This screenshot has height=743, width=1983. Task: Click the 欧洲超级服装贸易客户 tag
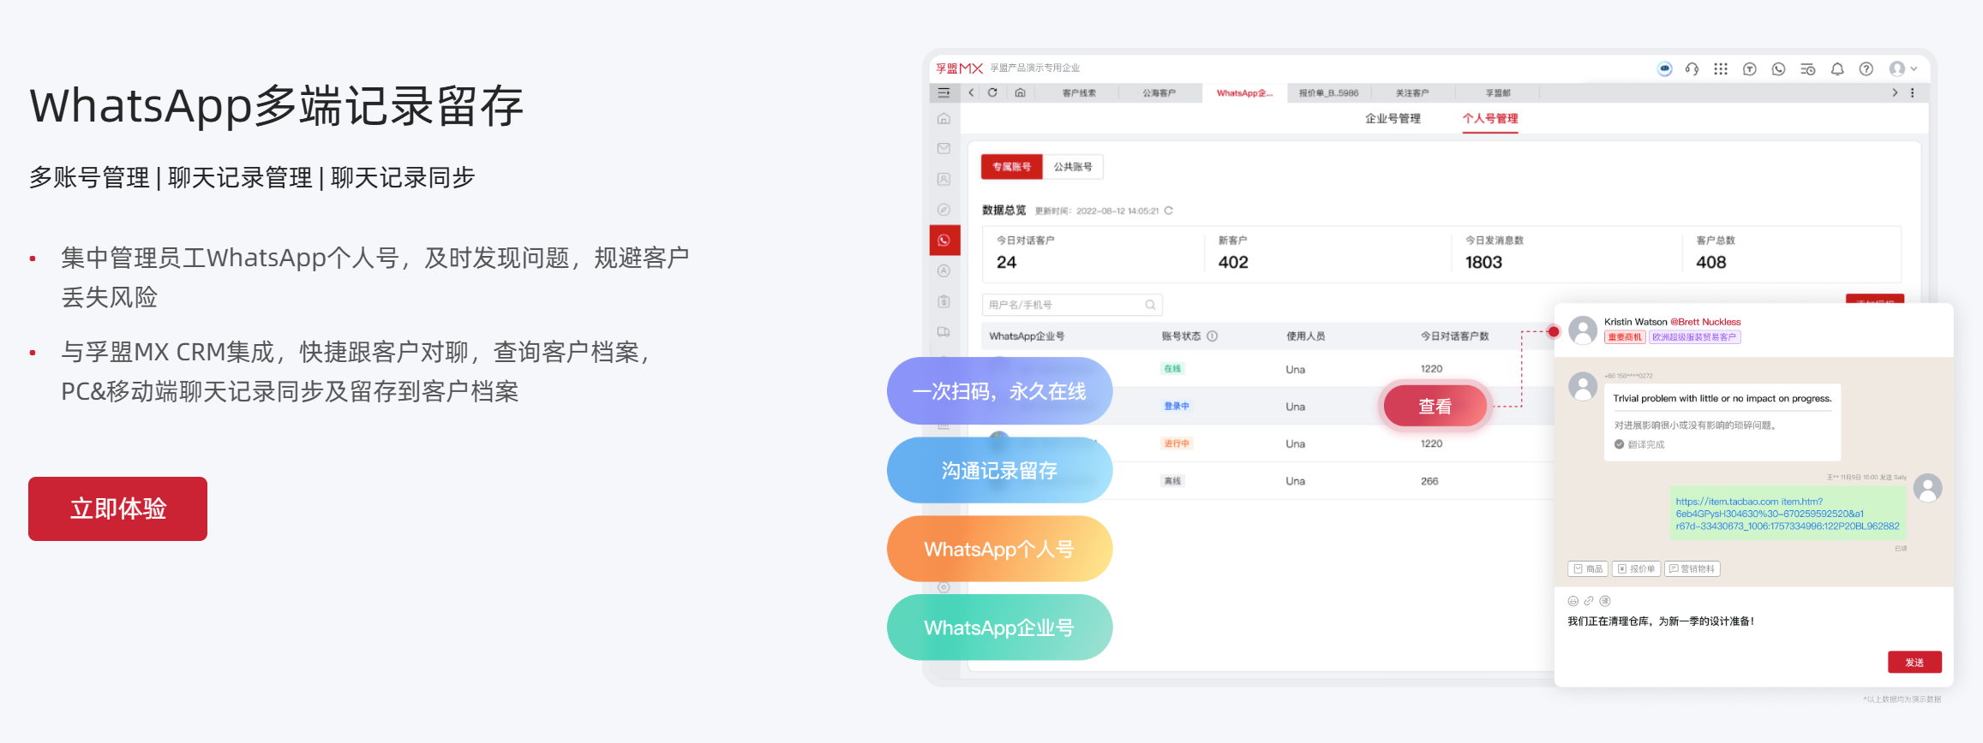tap(1694, 337)
